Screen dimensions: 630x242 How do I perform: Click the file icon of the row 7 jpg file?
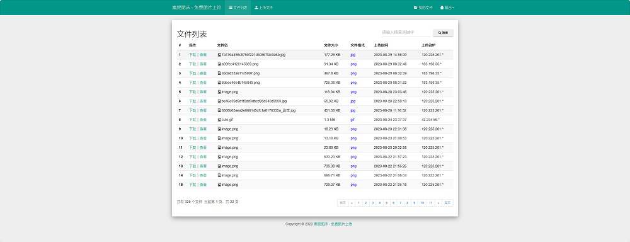click(x=219, y=110)
